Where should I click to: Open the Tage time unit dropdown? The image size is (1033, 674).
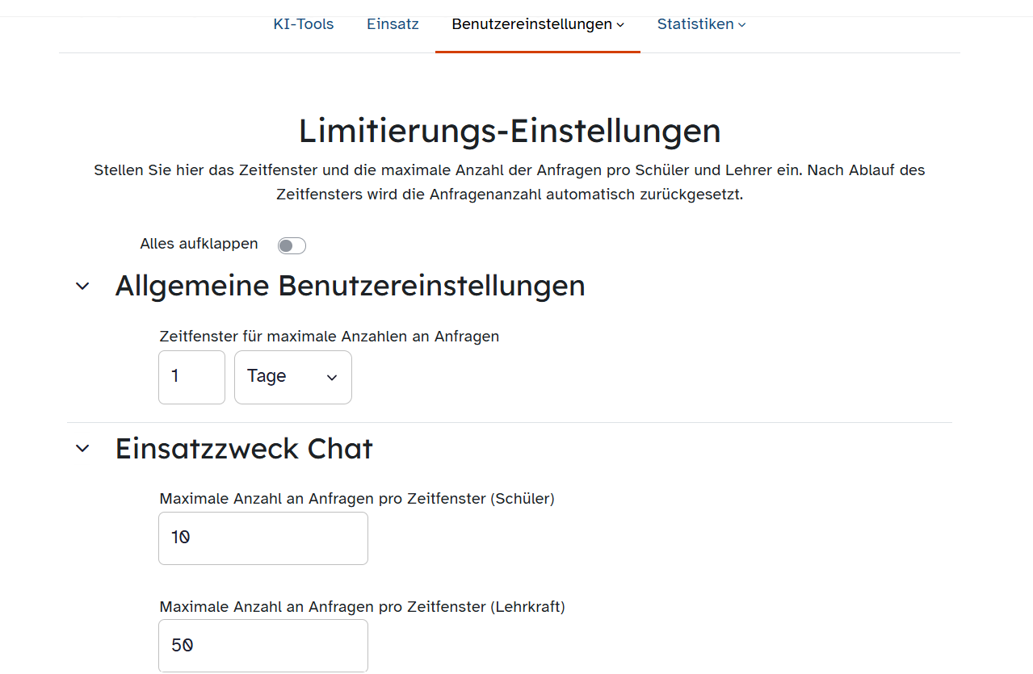pyautogui.click(x=283, y=377)
